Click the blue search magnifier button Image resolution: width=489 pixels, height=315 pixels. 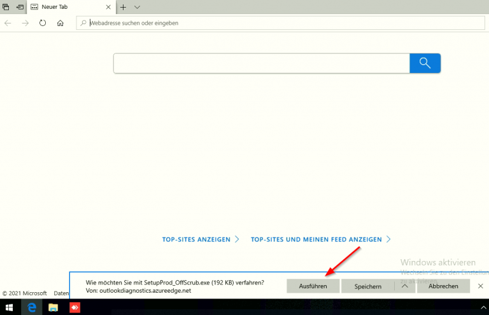[x=425, y=64]
